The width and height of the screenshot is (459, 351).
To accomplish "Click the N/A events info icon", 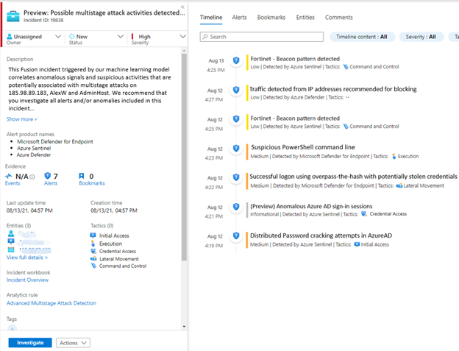I will coord(32,177).
